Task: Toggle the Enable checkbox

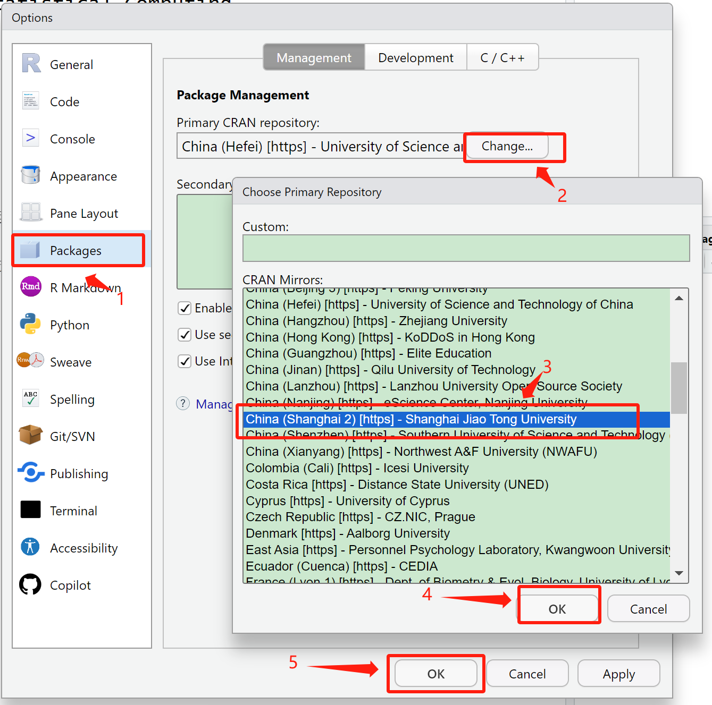Action: click(x=185, y=308)
